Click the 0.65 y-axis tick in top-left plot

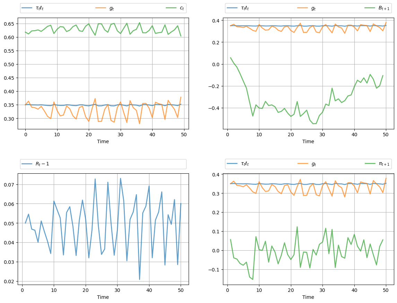[x=9, y=24]
